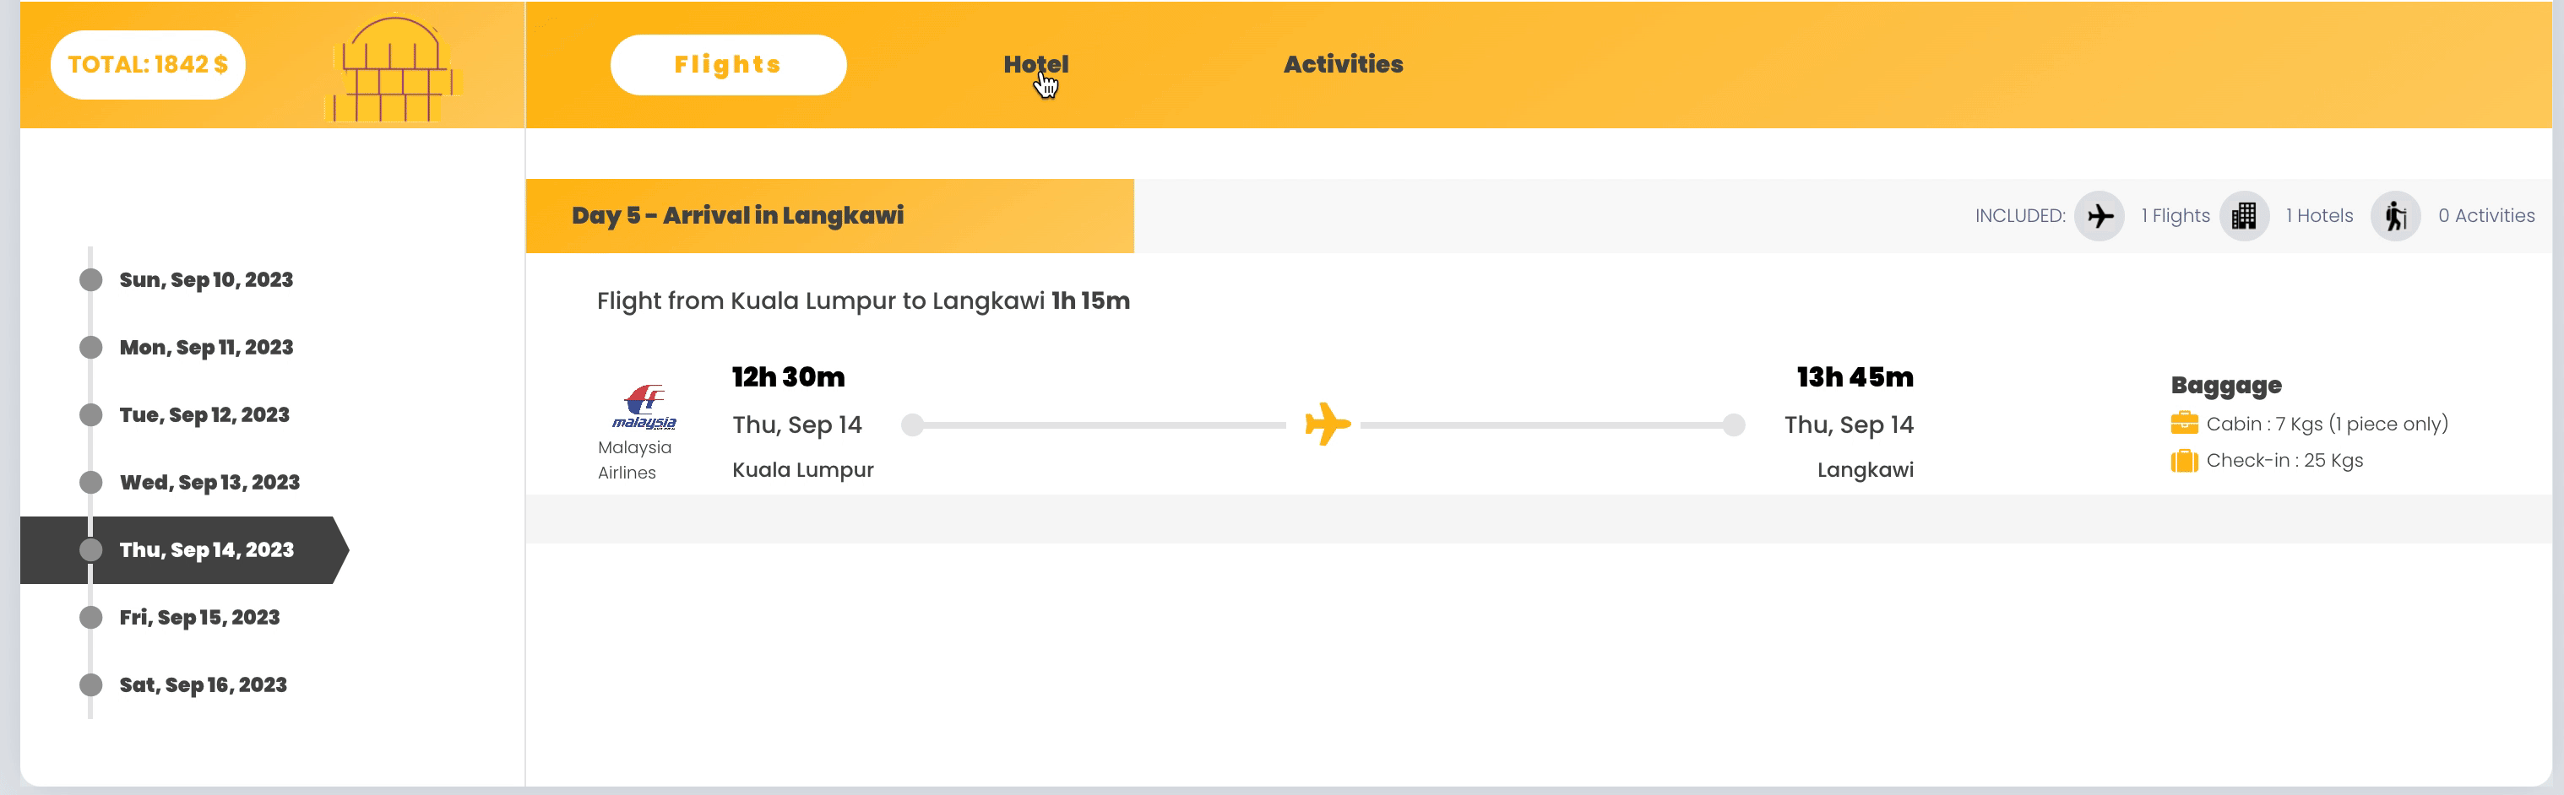Choose Wed, Sep 13, 2023 in the timeline
The height and width of the screenshot is (795, 2564).
[x=209, y=483]
